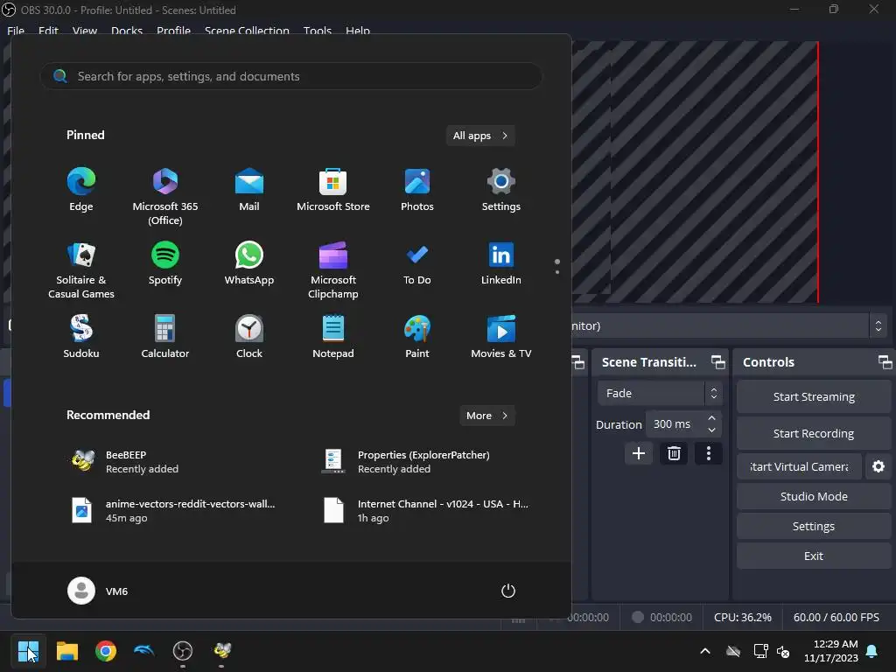Open BeeBEEP from the taskbar
The image size is (896, 672).
pos(221,651)
